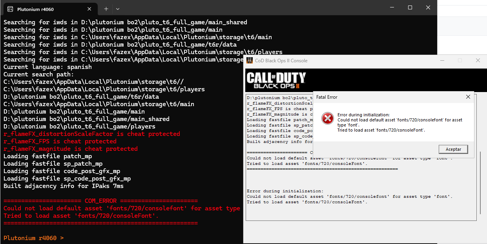Click the COM_ERROR header line in terminal
The width and height of the screenshot is (487, 244).
(x=100, y=201)
